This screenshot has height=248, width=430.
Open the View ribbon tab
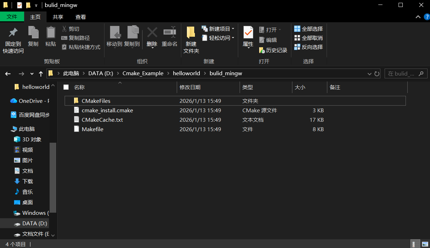coord(81,17)
